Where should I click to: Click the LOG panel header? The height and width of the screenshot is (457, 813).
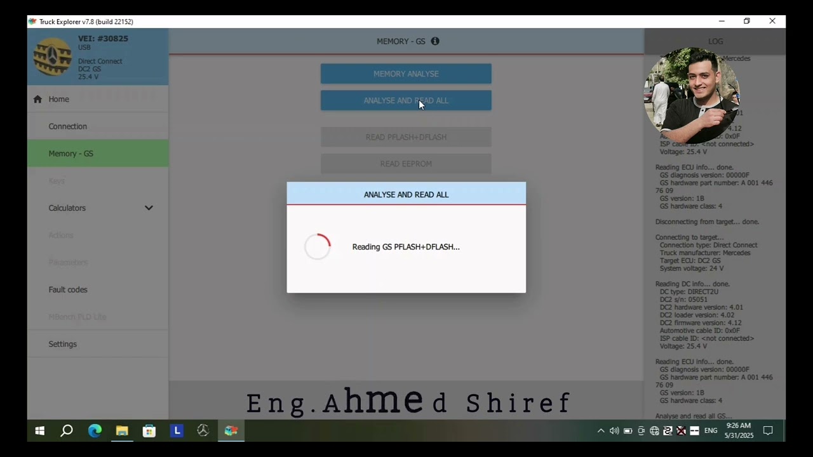[x=715, y=41]
